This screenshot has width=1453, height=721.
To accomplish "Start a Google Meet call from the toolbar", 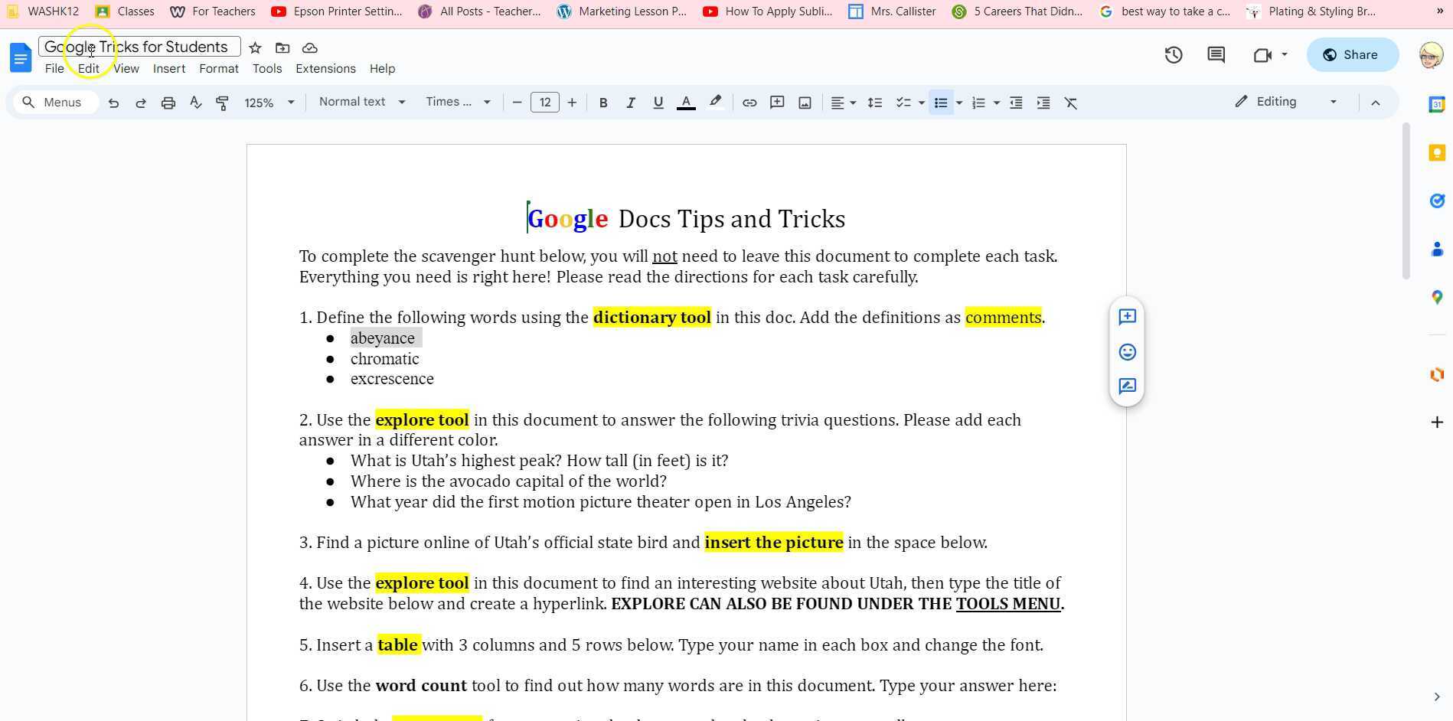I will point(1261,54).
